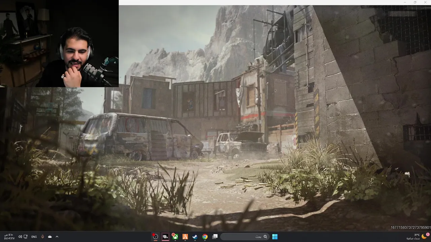
Task: Click the taskbar search box
Action: click(245, 237)
